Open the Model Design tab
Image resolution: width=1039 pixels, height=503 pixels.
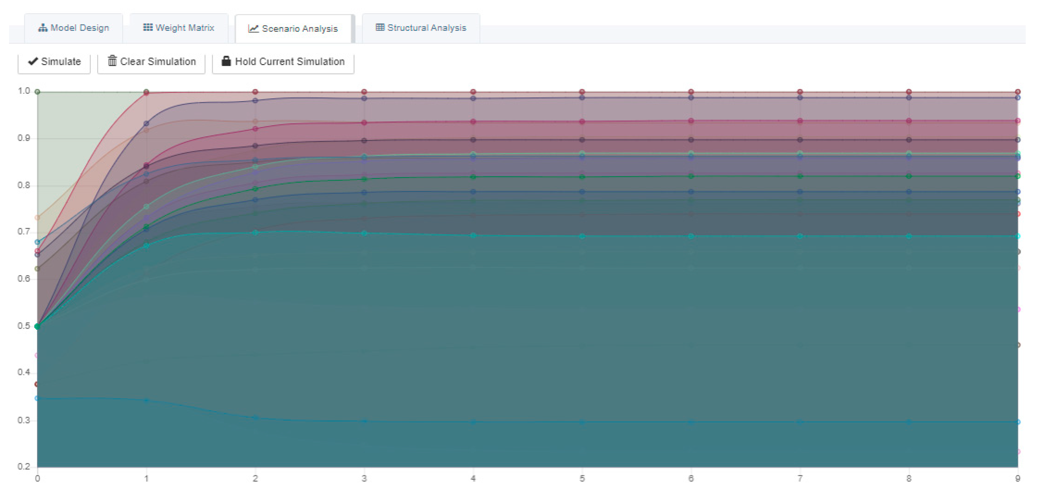point(79,28)
